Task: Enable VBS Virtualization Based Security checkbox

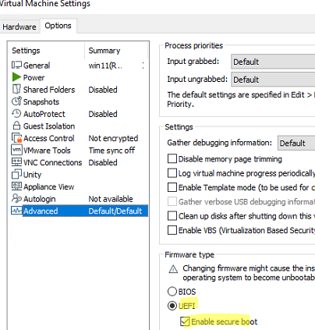Action: point(172,230)
